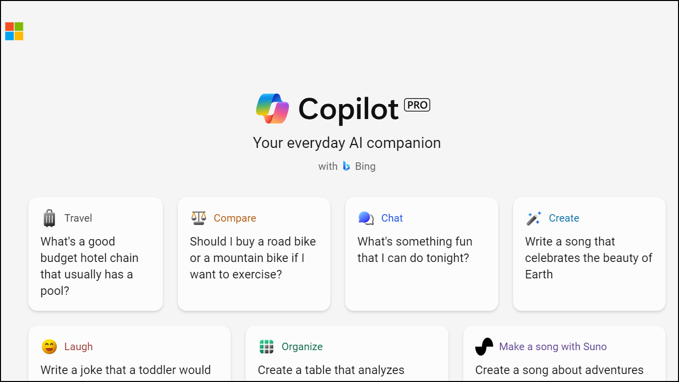Select the road bike versus mountain bike prompt
Image resolution: width=679 pixels, height=382 pixels.
click(254, 257)
